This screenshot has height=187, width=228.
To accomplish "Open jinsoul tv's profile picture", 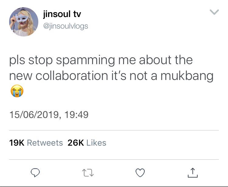I will tap(24, 22).
